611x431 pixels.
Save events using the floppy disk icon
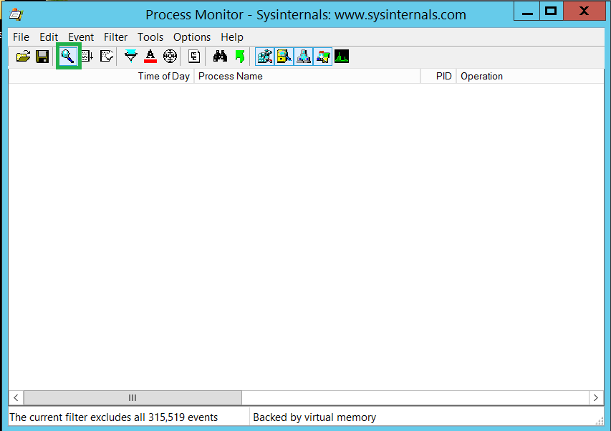tap(42, 57)
